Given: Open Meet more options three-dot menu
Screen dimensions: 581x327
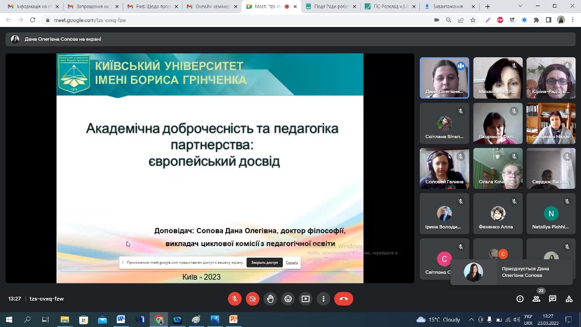Looking at the screenshot, I should pyautogui.click(x=324, y=299).
